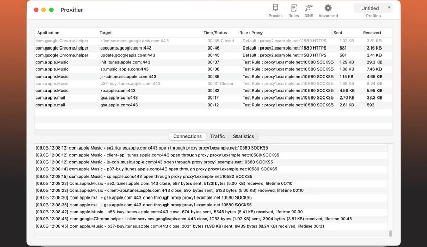427x247 pixels.
Task: Click the 4.56 KB sent value
Action: pyautogui.click(x=347, y=91)
